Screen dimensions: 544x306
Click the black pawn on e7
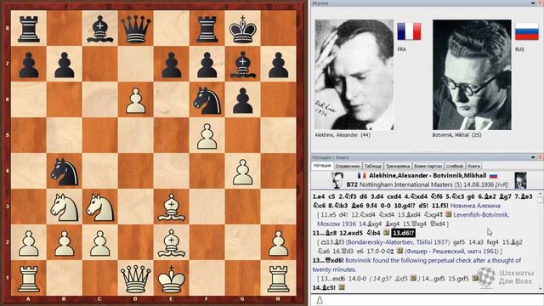coord(172,65)
